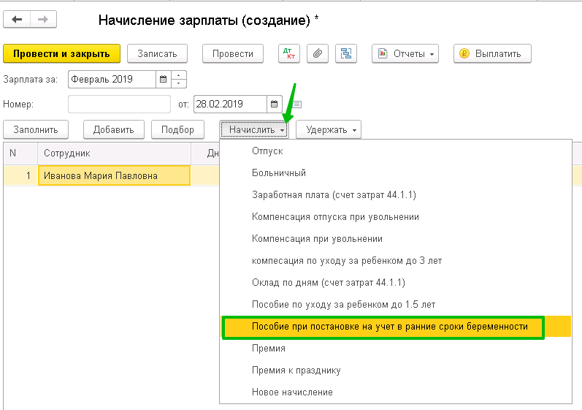Click the Выплатить button
Viewport: 582px width, 410px height.
492,54
